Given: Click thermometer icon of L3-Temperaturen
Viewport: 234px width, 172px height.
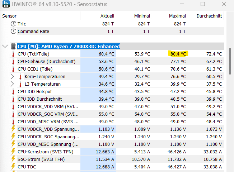Looking at the screenshot, I should click(20, 84).
